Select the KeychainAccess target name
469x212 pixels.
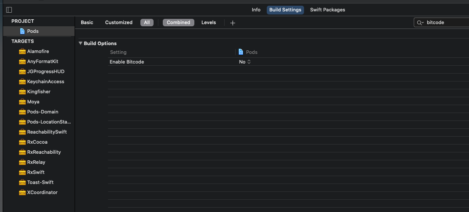click(x=46, y=81)
